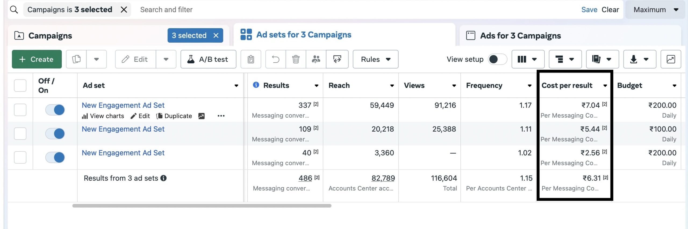Click the clipboard paste icon

(251, 59)
